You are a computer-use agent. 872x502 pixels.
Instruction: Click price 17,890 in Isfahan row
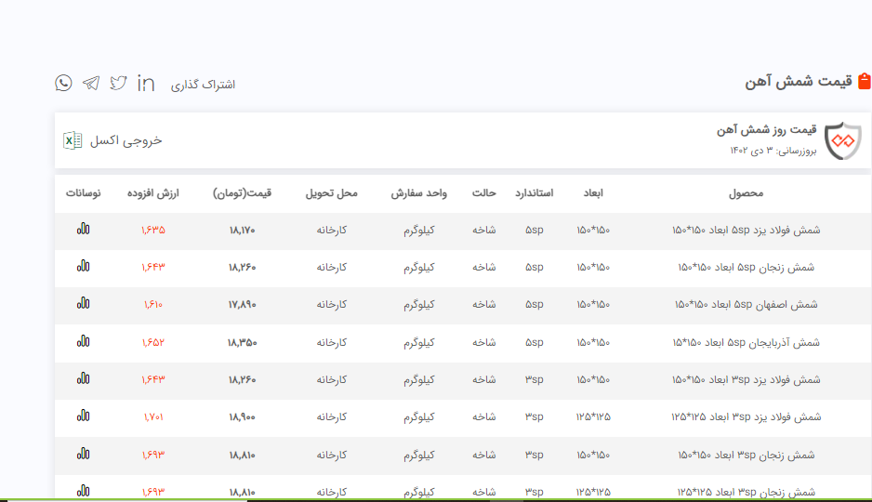point(242,304)
